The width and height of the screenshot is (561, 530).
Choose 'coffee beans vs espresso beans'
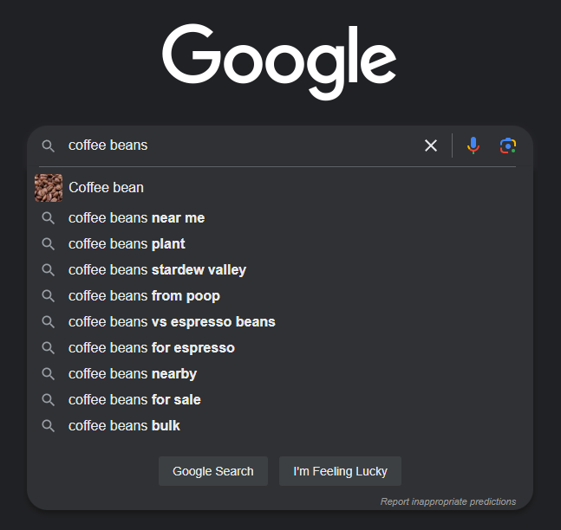coord(172,322)
